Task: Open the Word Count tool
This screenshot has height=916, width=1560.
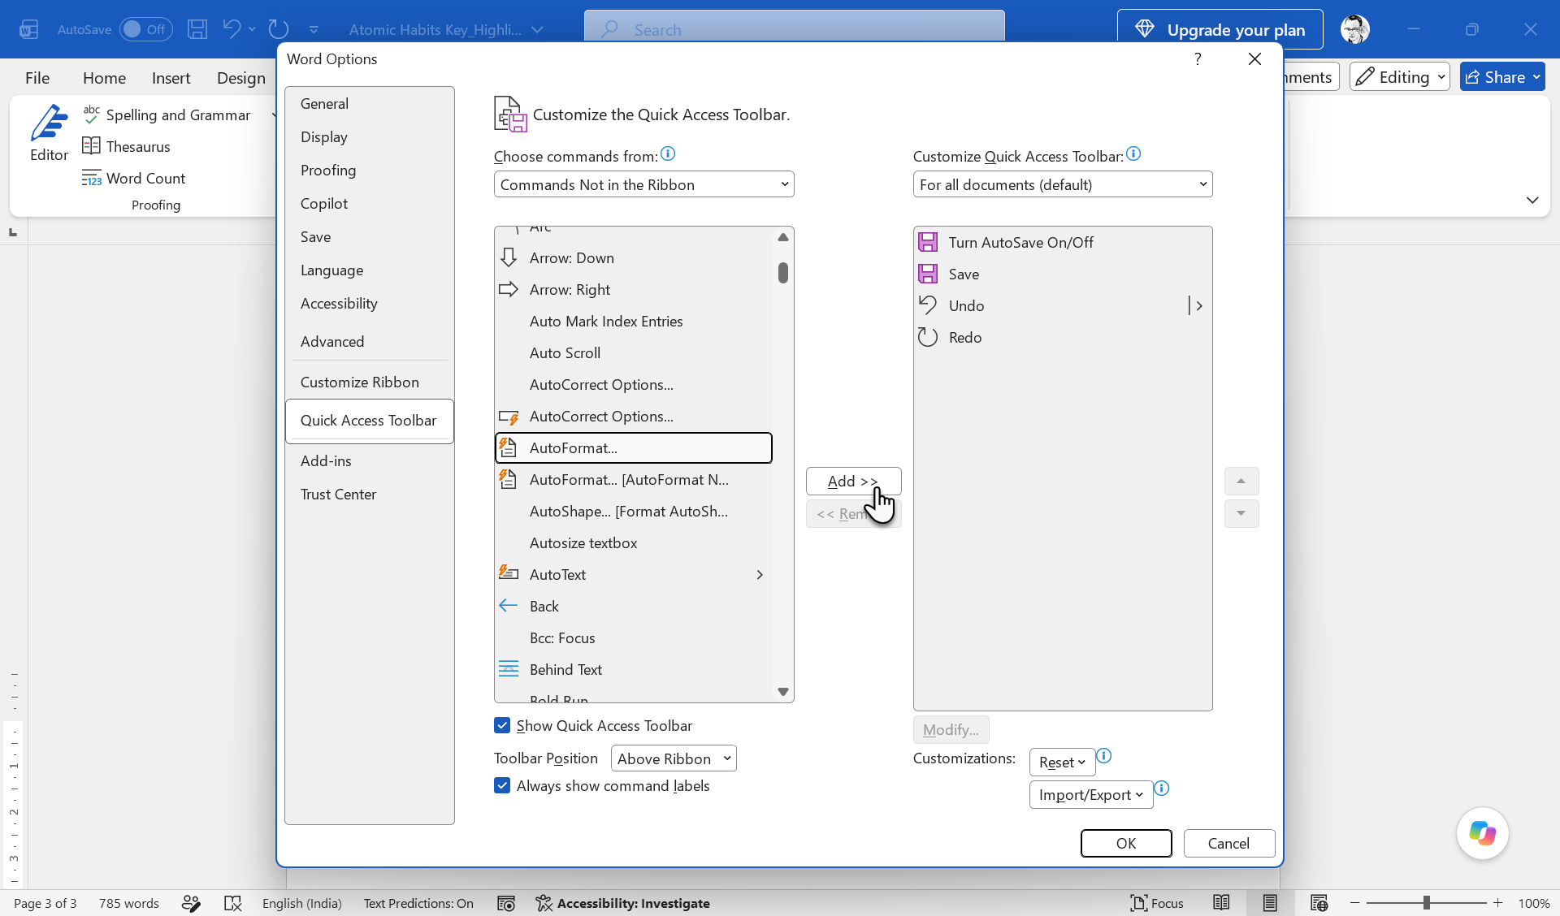Action: coord(134,178)
